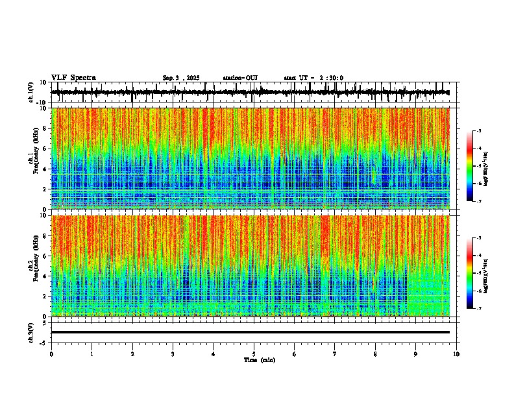Click the "ch.3(V)" axis label

coord(31,333)
